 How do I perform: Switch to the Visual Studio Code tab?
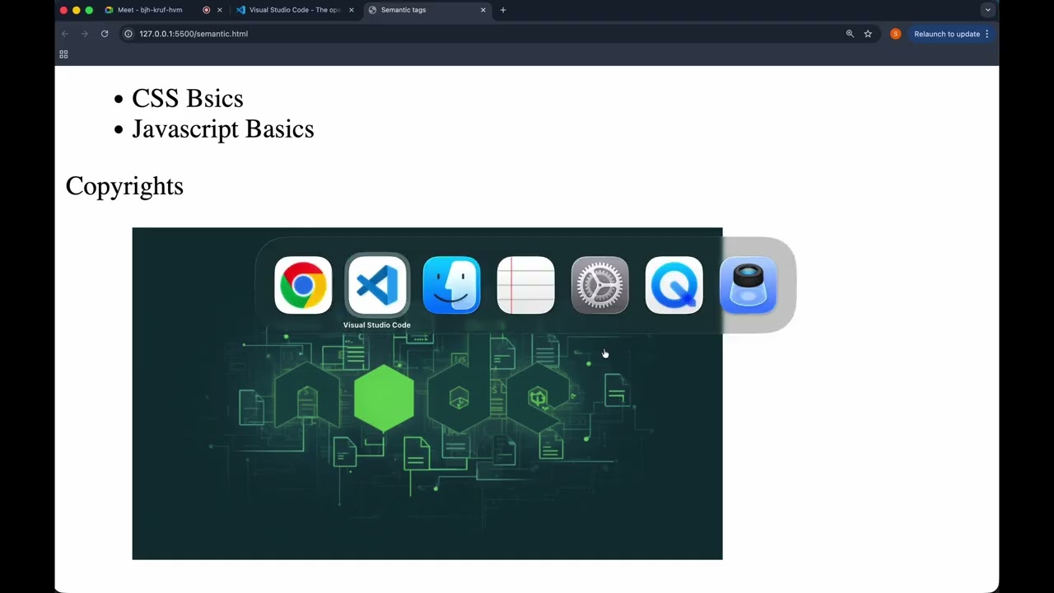tap(295, 10)
